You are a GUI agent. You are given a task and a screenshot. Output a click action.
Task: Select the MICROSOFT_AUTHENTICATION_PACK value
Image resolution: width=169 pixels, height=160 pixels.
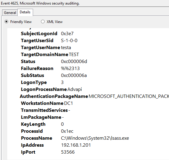(x=129, y=96)
